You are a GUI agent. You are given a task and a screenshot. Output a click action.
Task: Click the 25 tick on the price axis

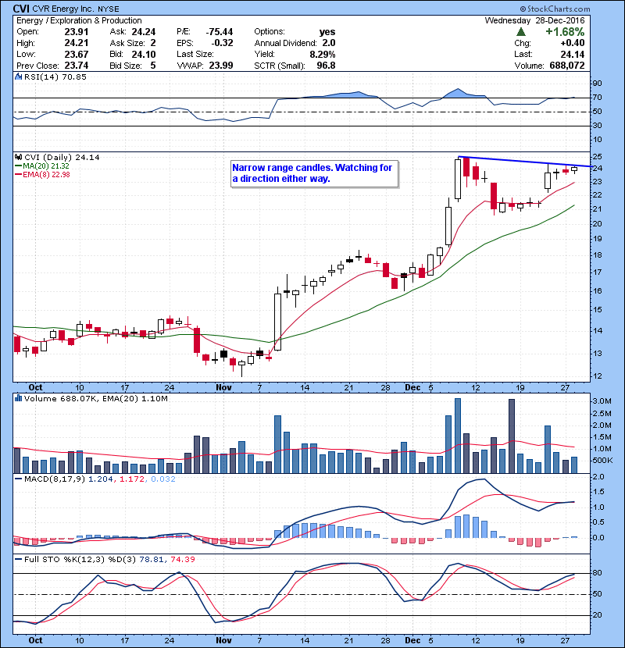click(x=597, y=156)
